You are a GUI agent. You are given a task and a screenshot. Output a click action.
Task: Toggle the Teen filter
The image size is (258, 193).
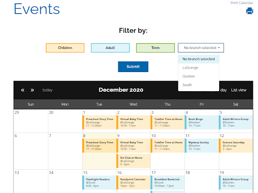(155, 48)
